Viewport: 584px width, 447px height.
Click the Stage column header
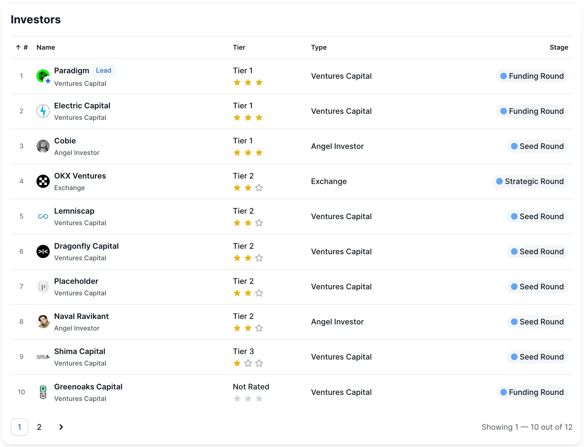pyautogui.click(x=558, y=47)
